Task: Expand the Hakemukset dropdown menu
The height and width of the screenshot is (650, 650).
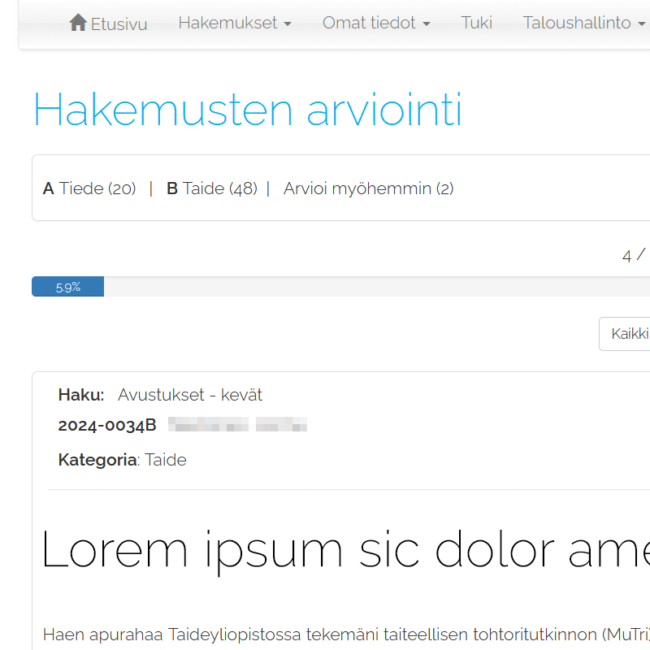Action: [x=234, y=23]
